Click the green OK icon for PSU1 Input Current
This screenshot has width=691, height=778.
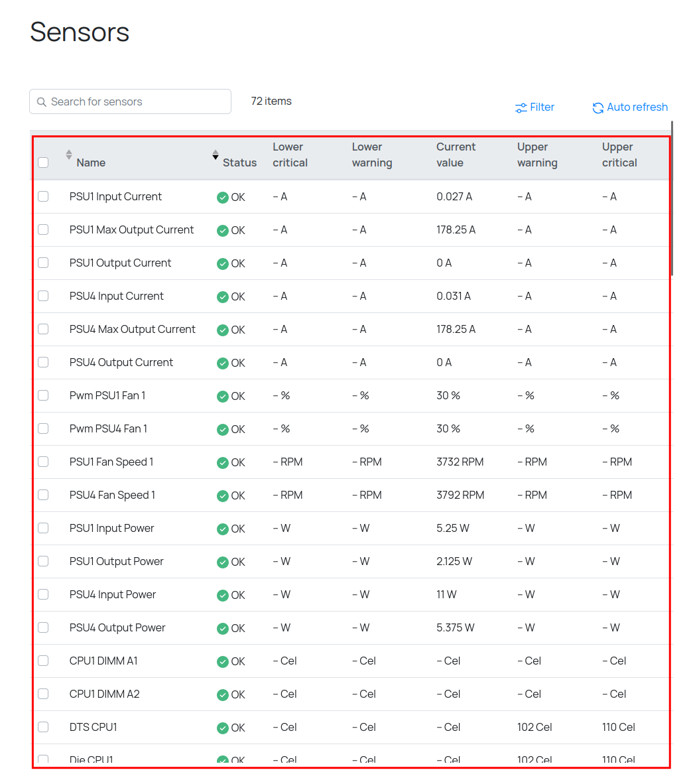click(x=223, y=197)
